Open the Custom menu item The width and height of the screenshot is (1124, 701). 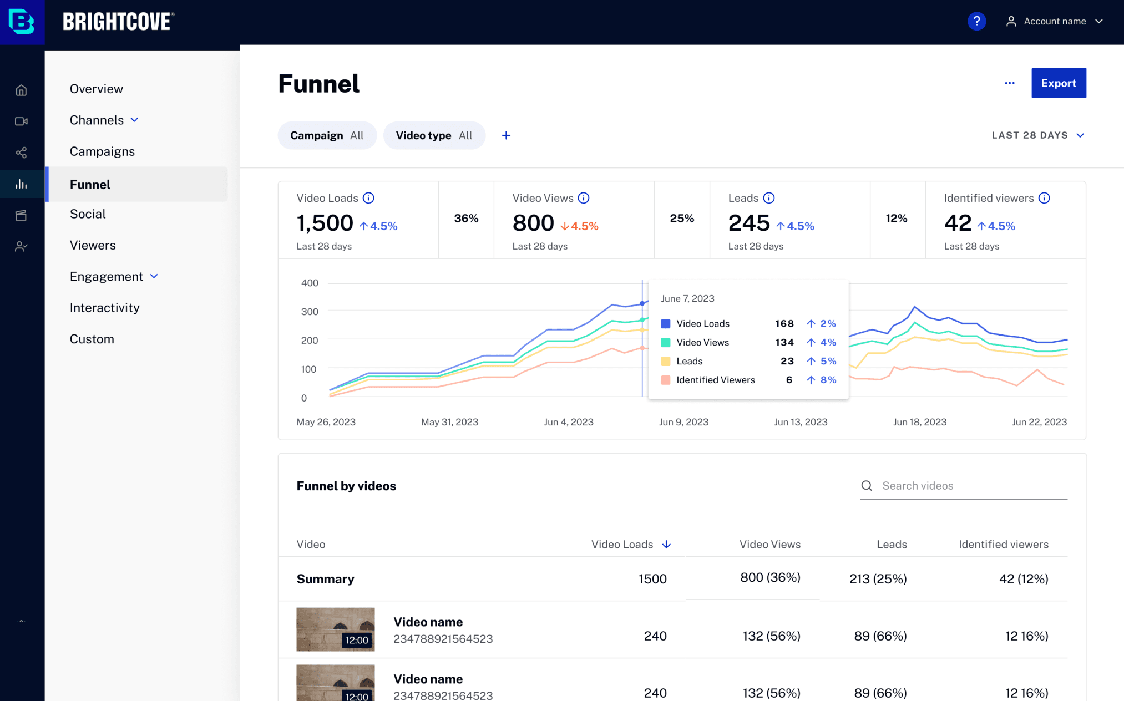pos(92,339)
